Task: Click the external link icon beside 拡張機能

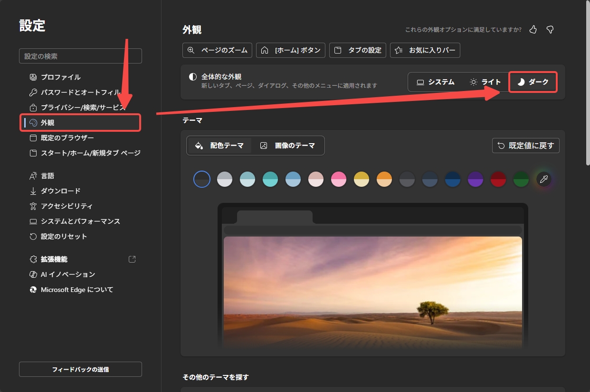Action: [133, 259]
